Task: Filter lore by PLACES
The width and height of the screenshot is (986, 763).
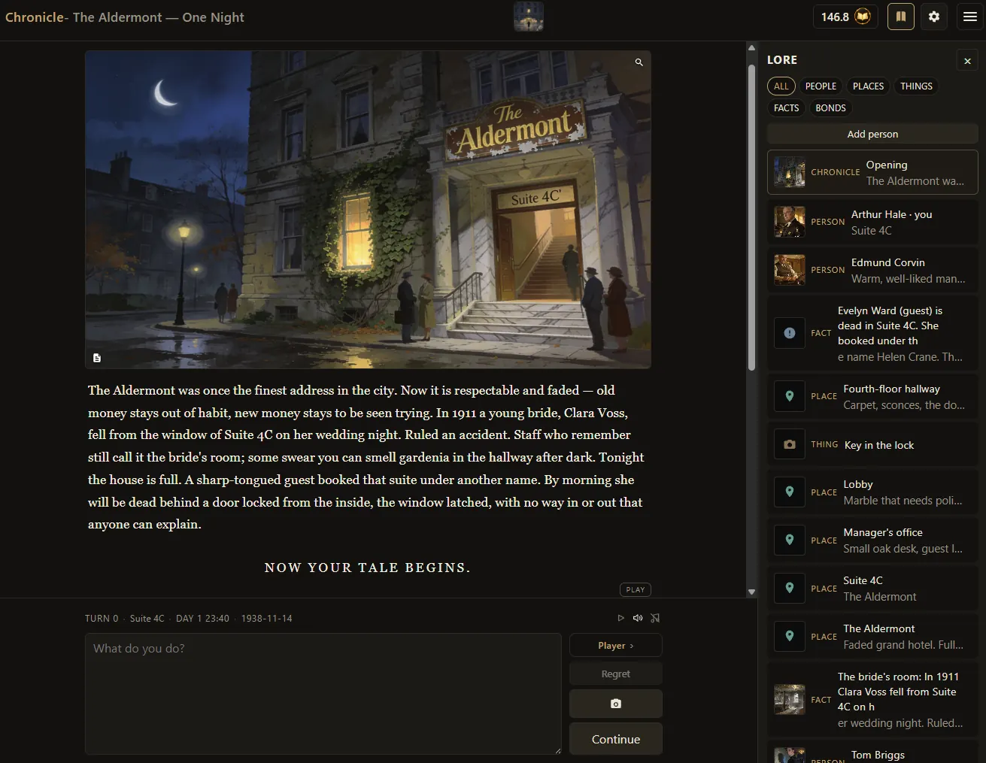Action: 868,86
